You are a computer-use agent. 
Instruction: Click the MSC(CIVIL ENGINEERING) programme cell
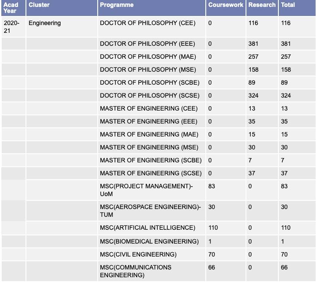point(138,254)
